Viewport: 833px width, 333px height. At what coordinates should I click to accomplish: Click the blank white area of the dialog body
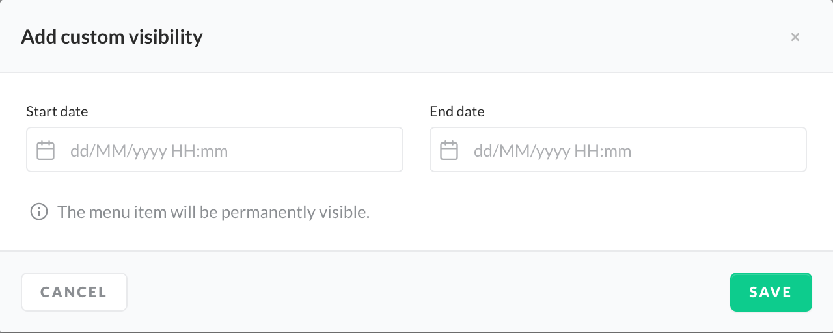pos(586,215)
